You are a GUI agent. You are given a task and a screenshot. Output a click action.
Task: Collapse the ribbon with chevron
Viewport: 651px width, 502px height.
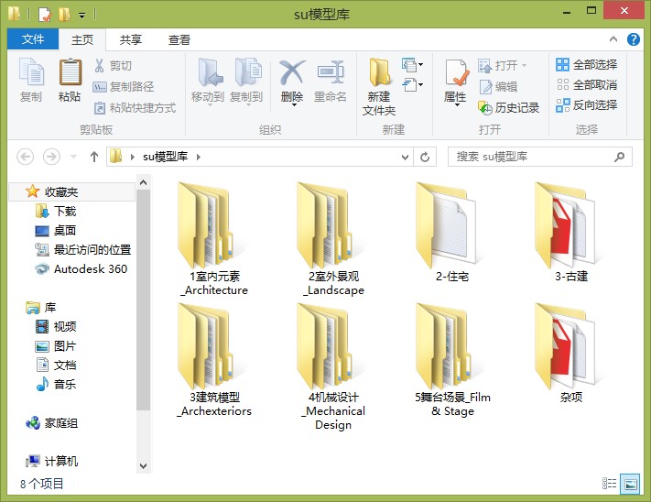tap(613, 39)
